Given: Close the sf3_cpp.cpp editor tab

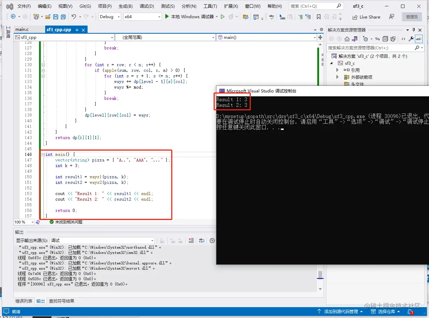Looking at the screenshot, I should click(x=83, y=30).
